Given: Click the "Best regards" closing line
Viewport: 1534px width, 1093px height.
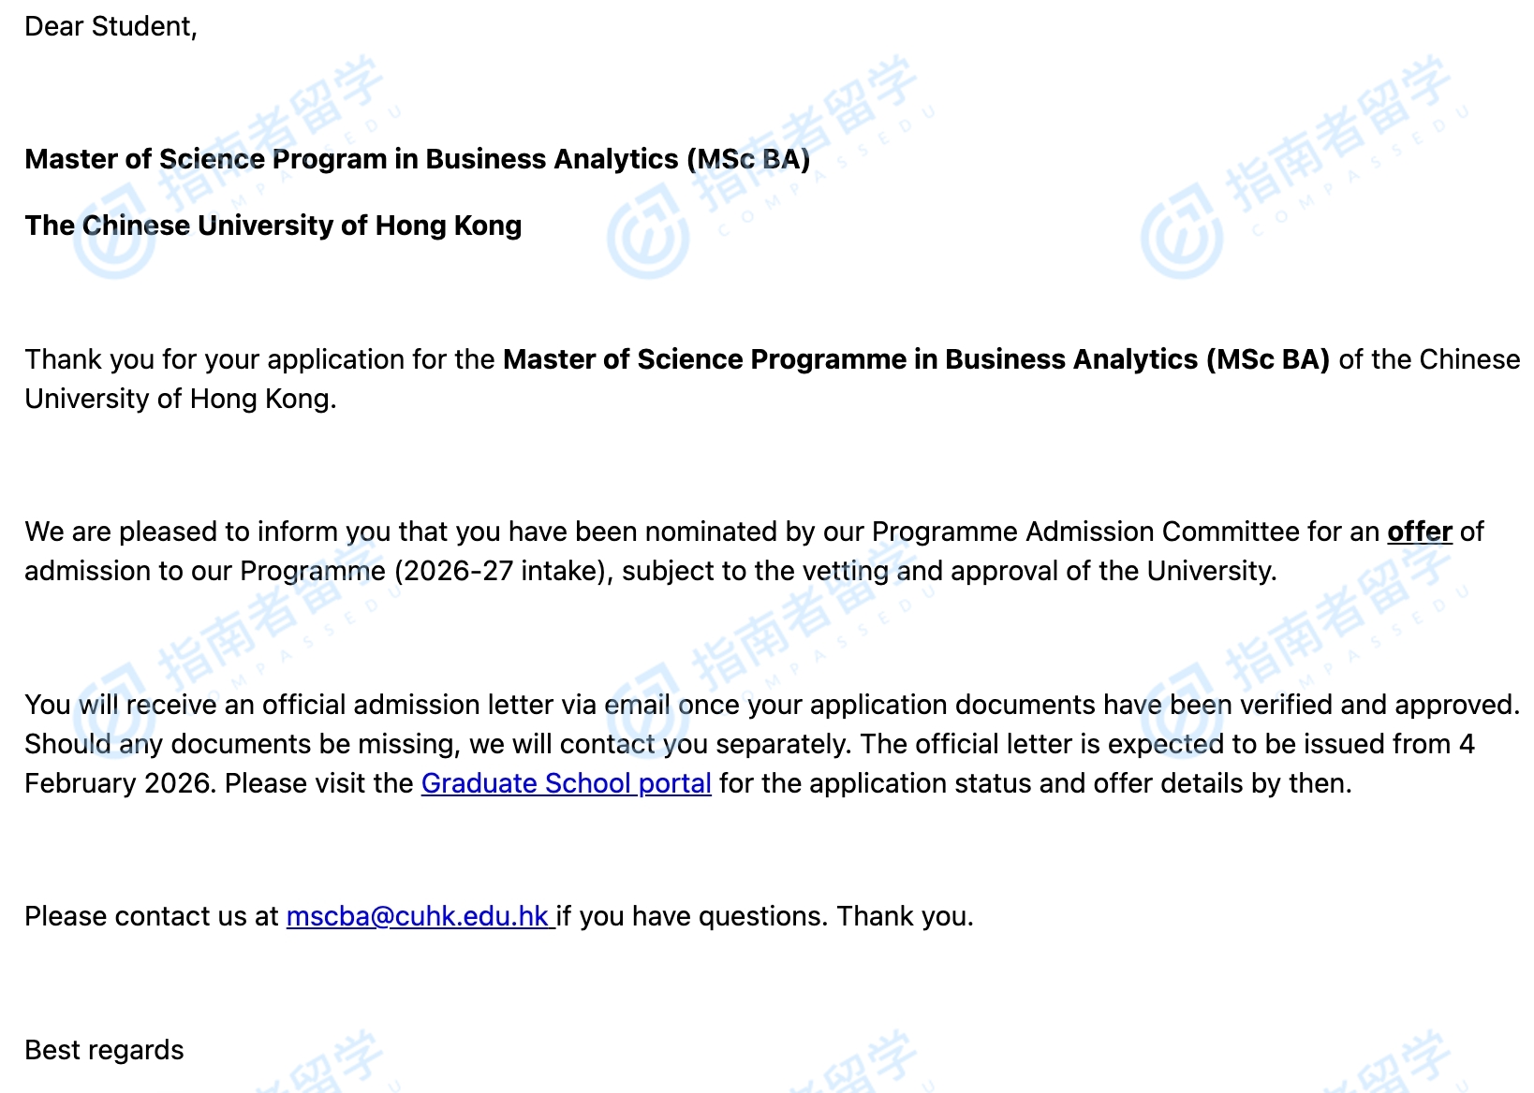Looking at the screenshot, I should pos(104,1050).
